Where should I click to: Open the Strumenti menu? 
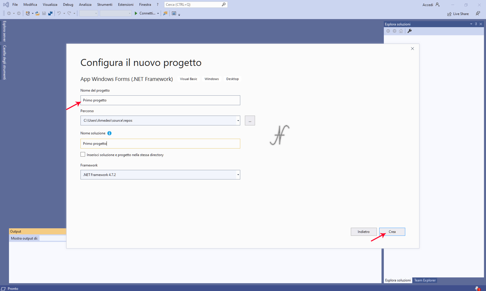[104, 5]
